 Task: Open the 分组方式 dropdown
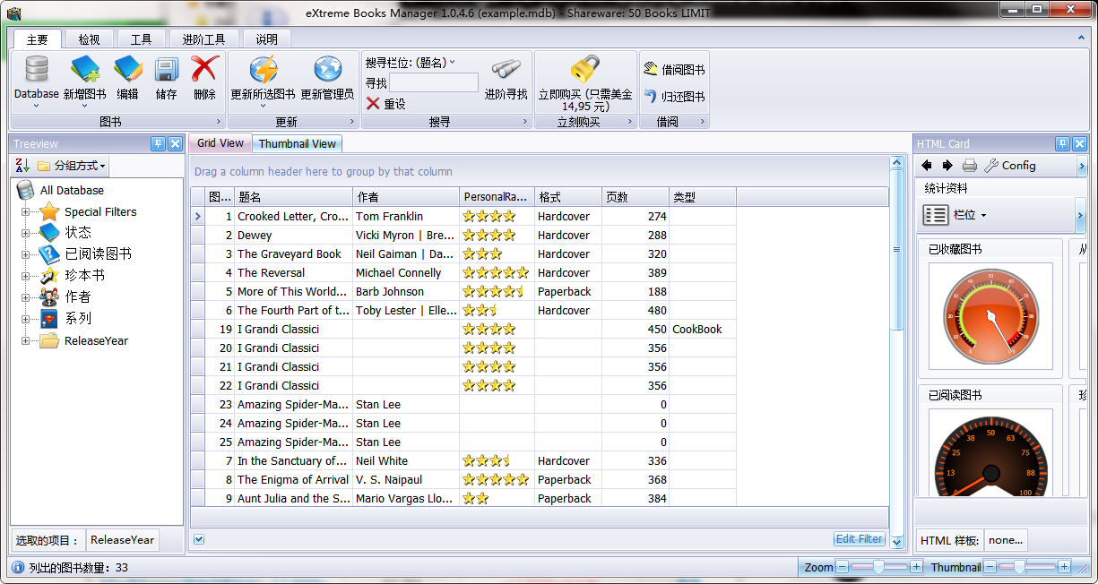[x=72, y=166]
